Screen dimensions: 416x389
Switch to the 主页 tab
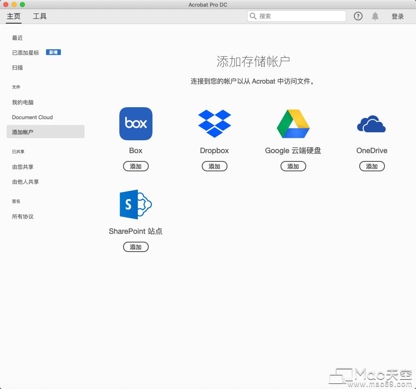coord(13,16)
